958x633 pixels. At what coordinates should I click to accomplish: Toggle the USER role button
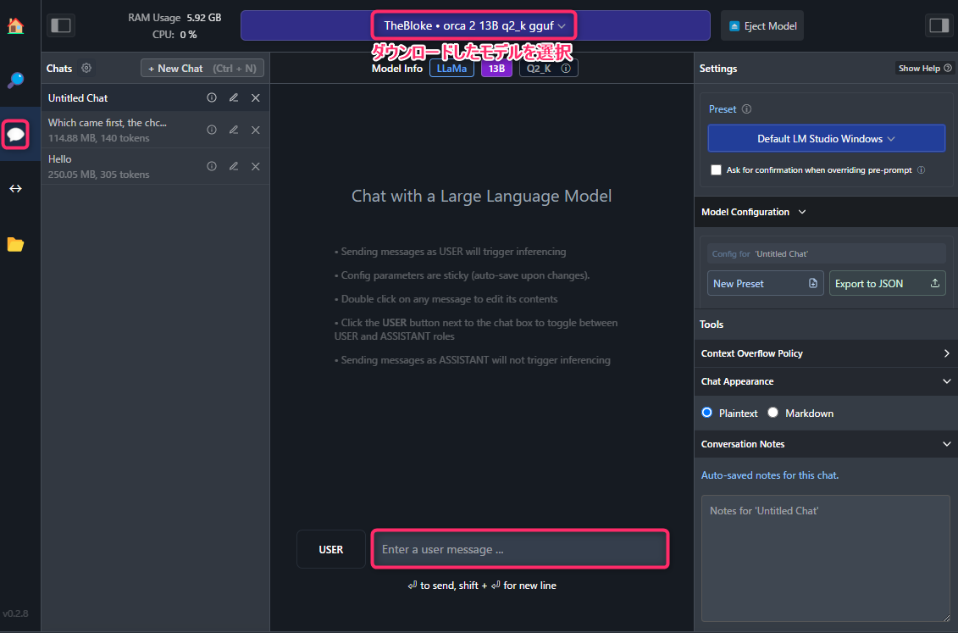tap(331, 549)
